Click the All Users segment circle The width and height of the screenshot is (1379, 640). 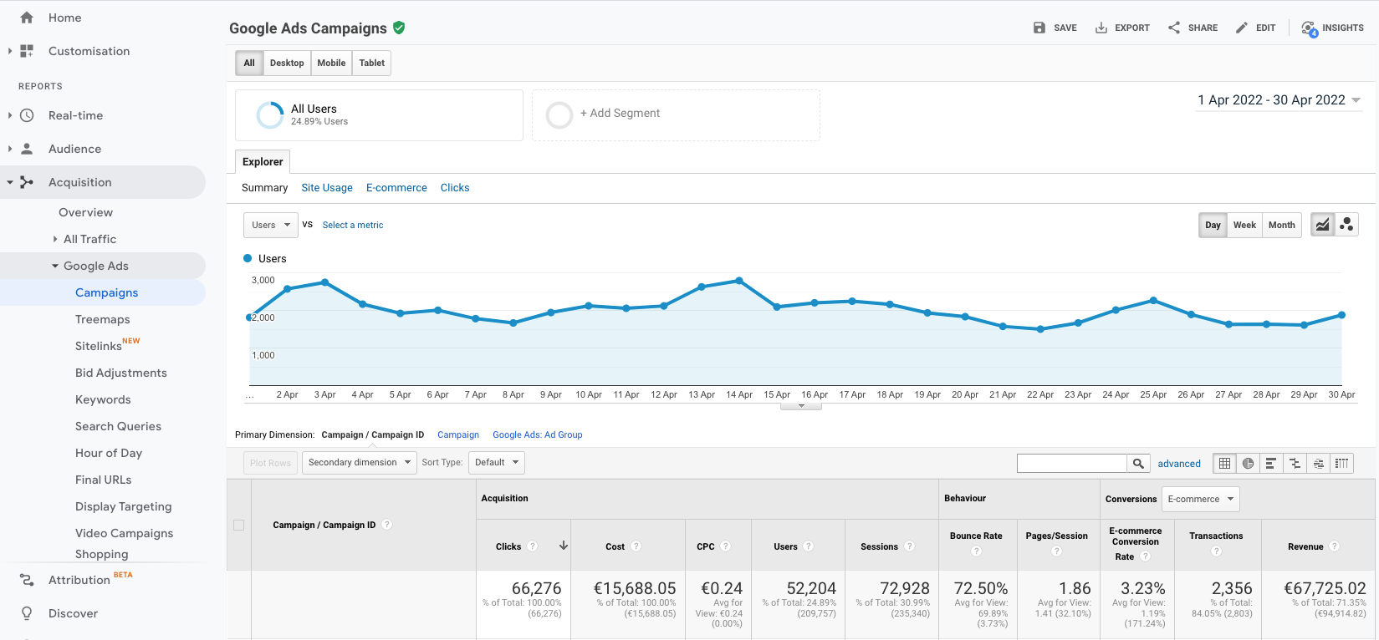(270, 115)
